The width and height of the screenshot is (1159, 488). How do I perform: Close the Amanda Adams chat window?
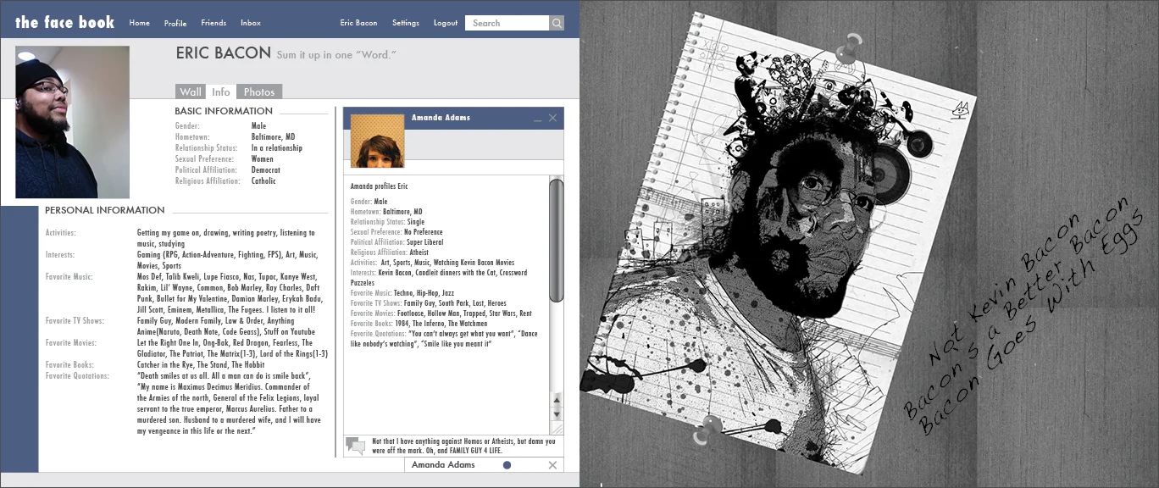(x=552, y=118)
